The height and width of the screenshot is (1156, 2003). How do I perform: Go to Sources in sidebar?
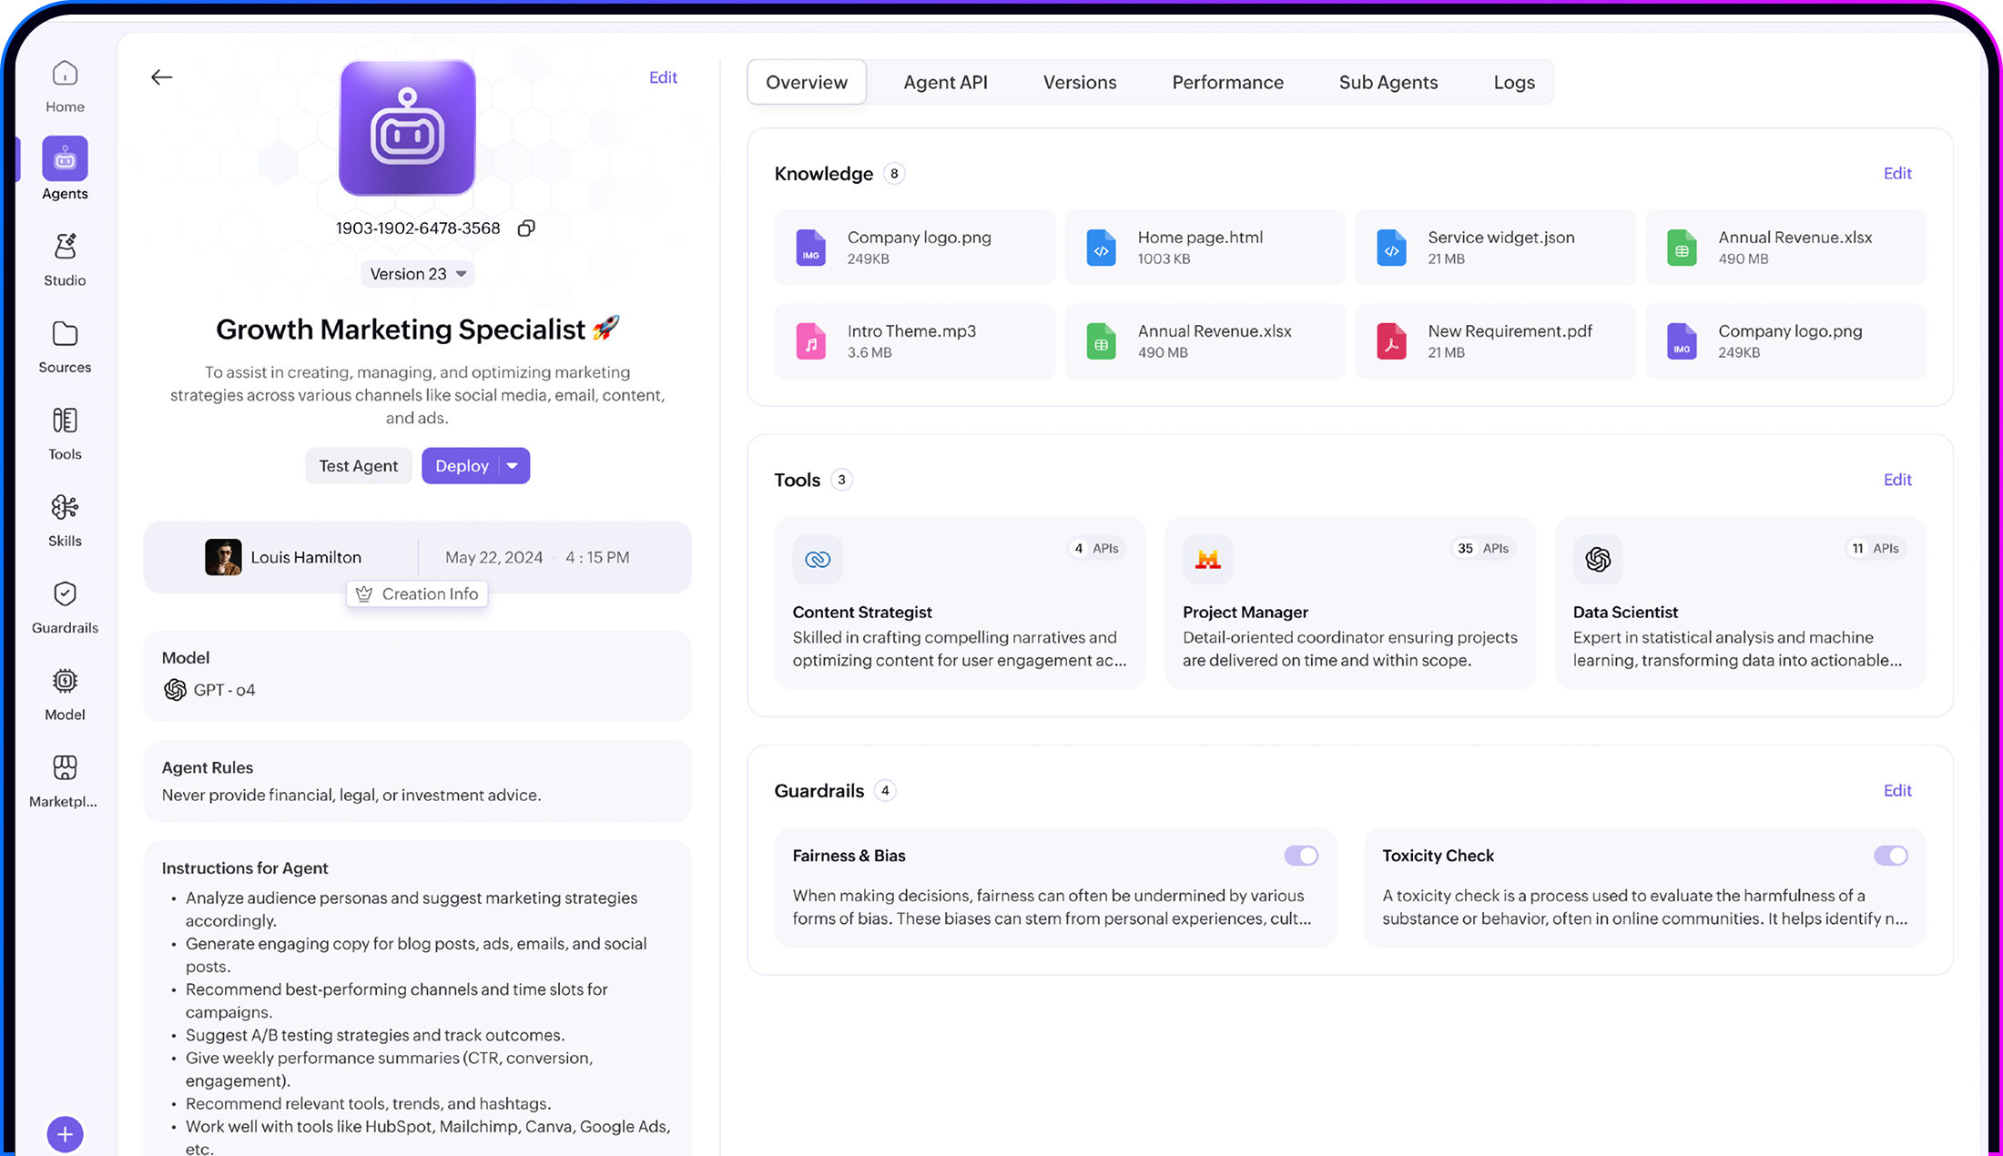coord(65,346)
